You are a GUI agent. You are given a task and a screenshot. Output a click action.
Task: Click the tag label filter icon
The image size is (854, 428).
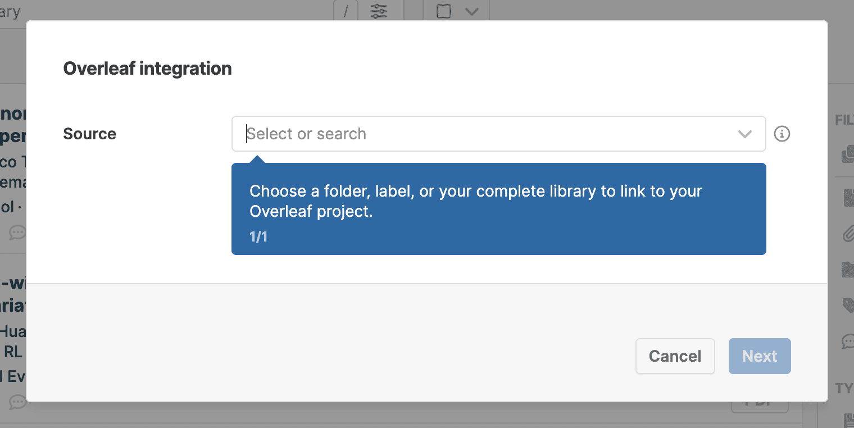click(x=848, y=305)
